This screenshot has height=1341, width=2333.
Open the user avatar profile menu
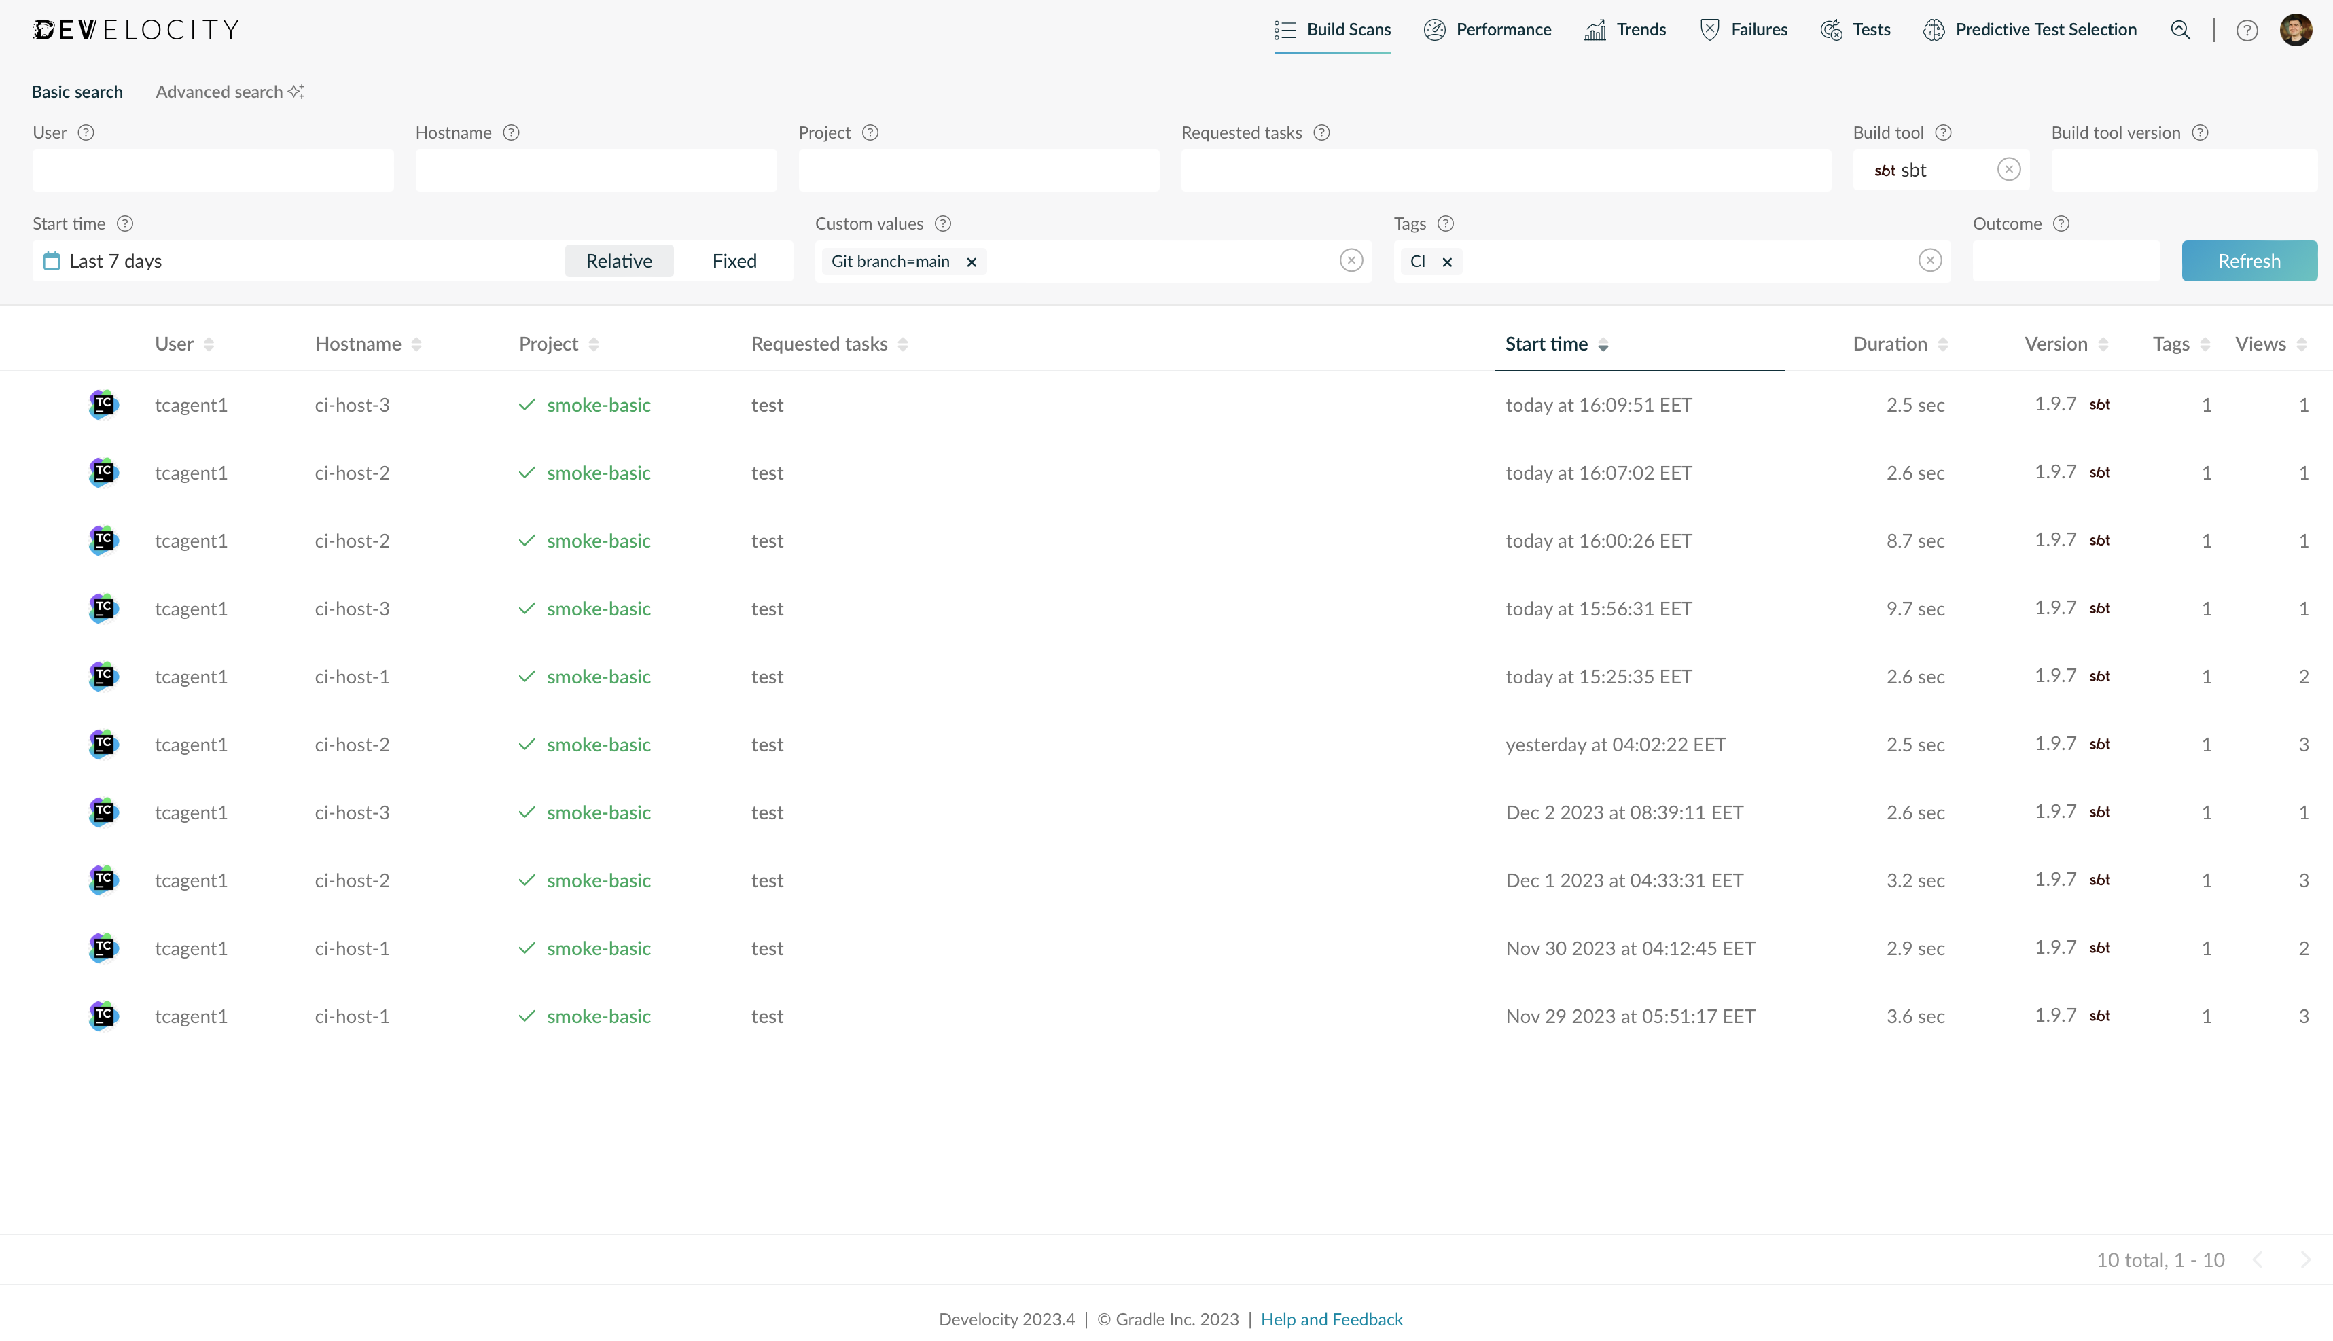(2295, 31)
